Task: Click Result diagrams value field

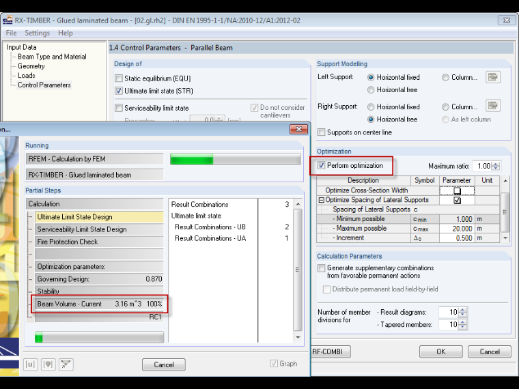Action: (x=449, y=312)
